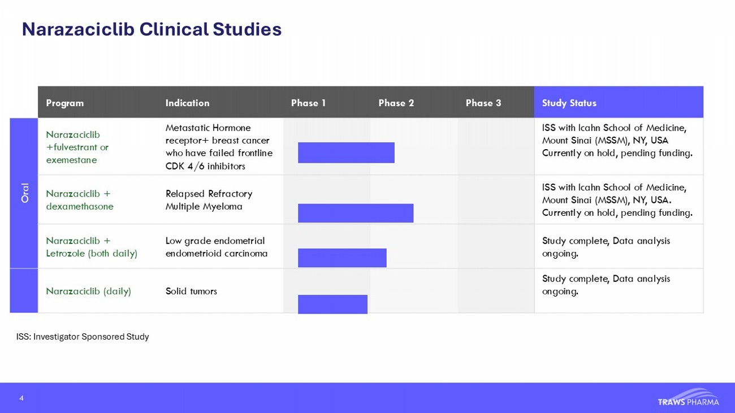Click the Traws Pharma logo
This screenshot has height=413, width=735.
pos(688,397)
